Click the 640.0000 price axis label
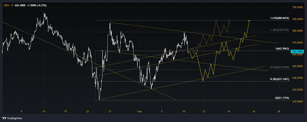The image size is (307, 122). tap(297, 78)
